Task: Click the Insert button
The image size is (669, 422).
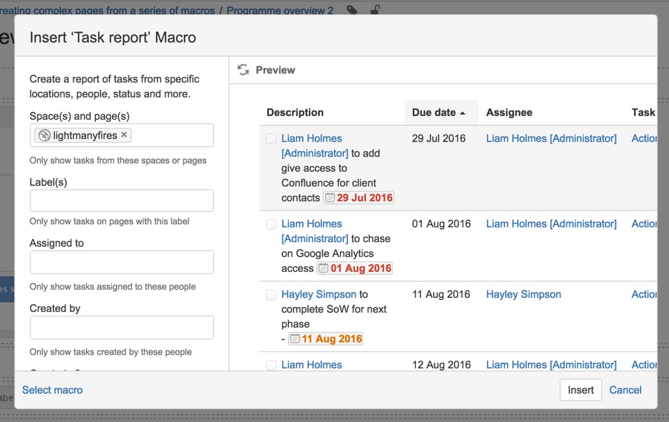Action: tap(581, 390)
